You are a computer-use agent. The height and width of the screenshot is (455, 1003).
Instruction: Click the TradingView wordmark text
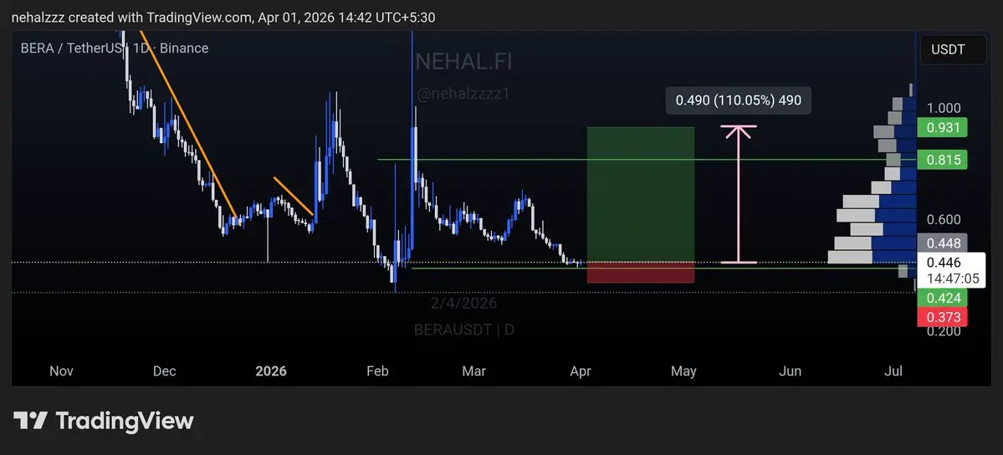(x=125, y=421)
